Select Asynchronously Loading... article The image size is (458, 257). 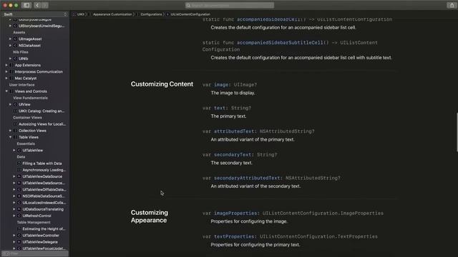click(x=44, y=170)
